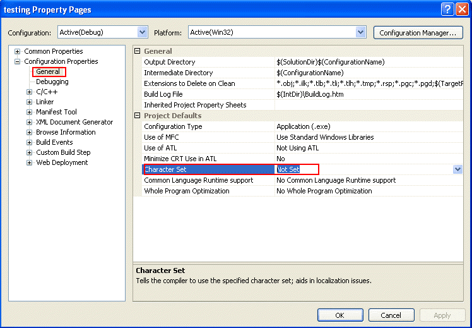Expand the Common Properties tree node
Screen dimensions: 472x328
coord(18,52)
